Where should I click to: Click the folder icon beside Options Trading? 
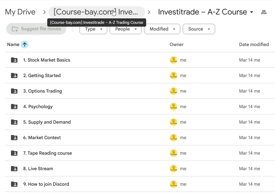point(14,91)
